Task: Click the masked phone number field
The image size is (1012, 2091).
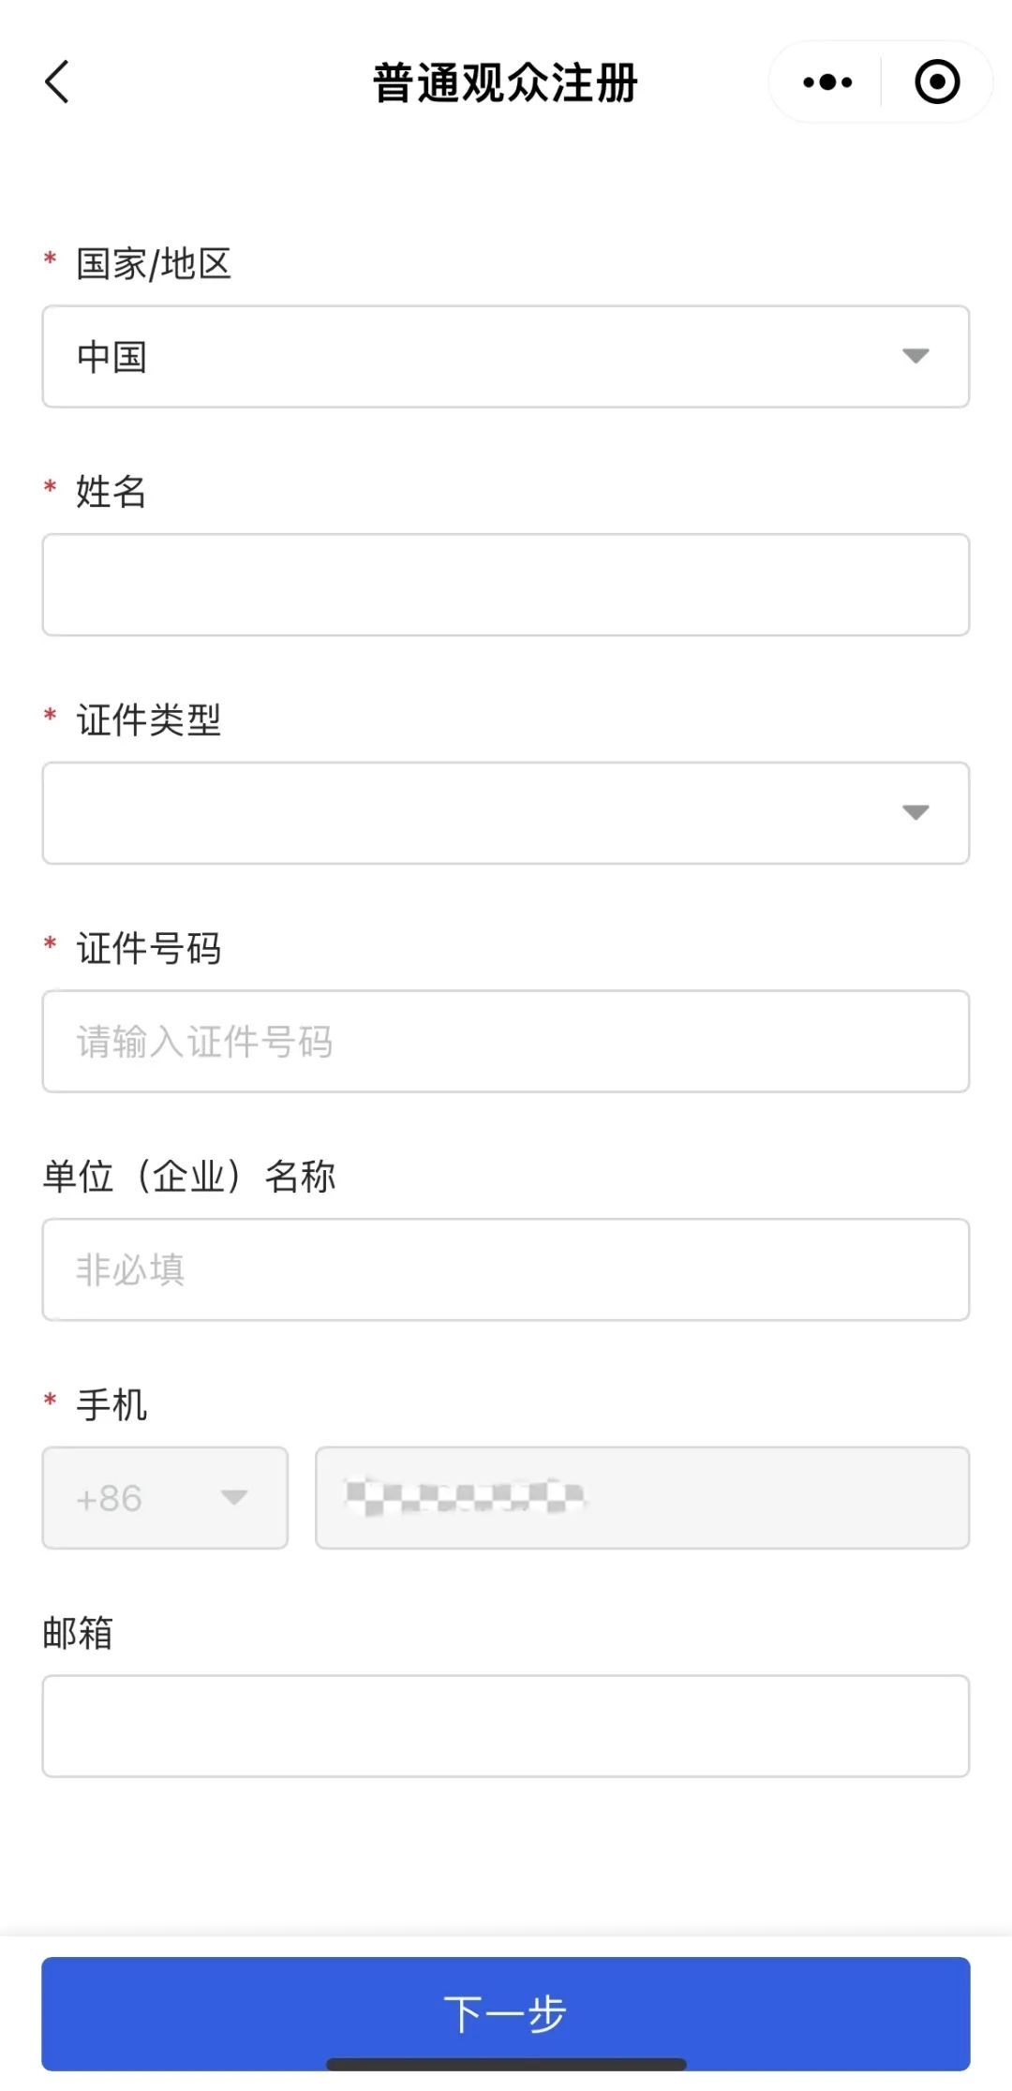Action: [643, 1497]
